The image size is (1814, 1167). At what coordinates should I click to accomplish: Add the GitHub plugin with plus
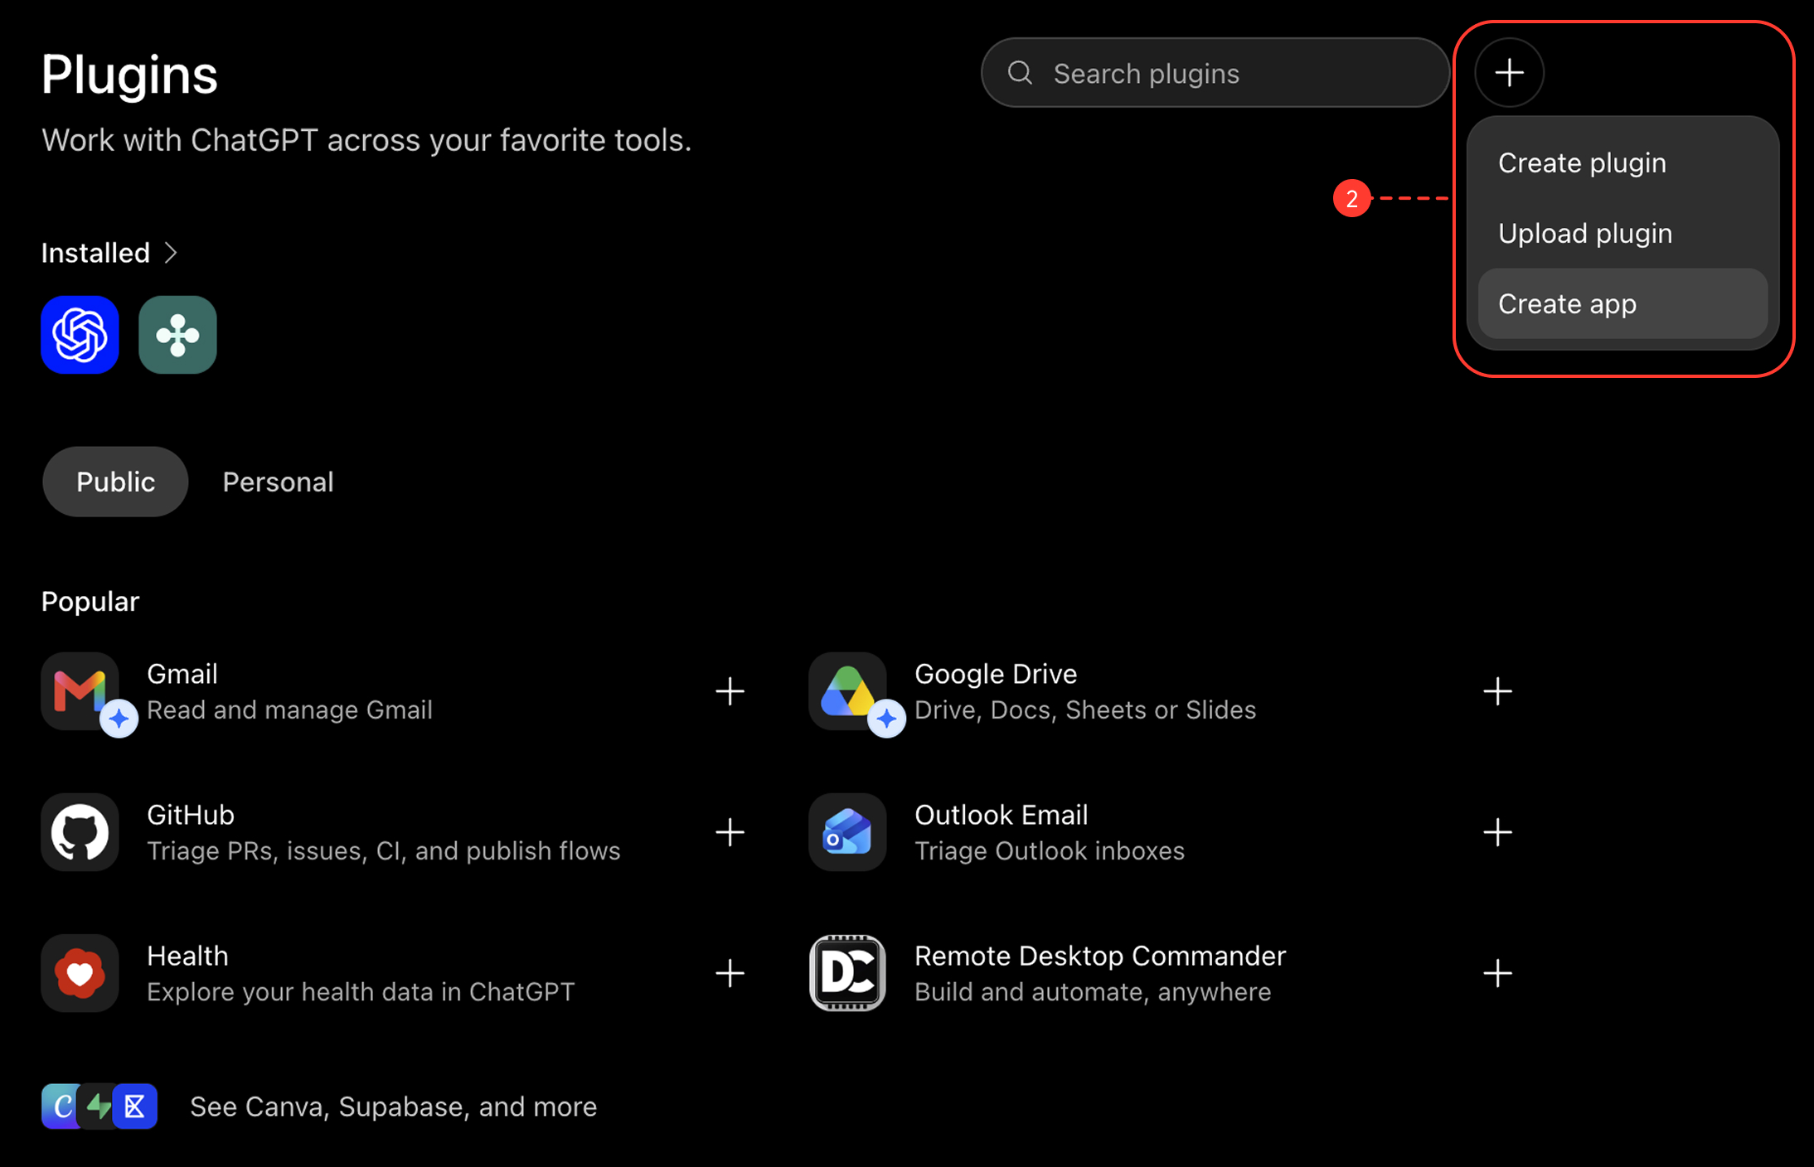[730, 832]
